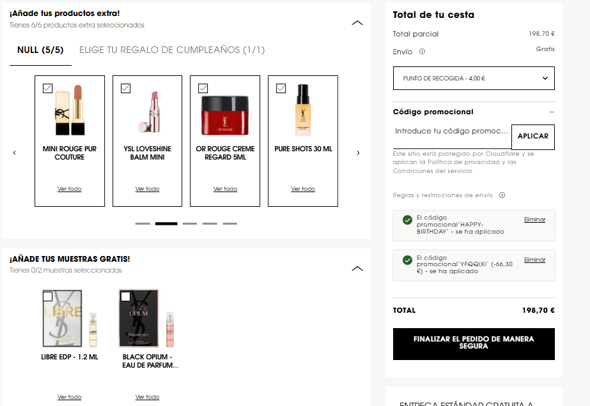
Task: Open shipping rules and restrictions info icon
Action: pos(502,195)
